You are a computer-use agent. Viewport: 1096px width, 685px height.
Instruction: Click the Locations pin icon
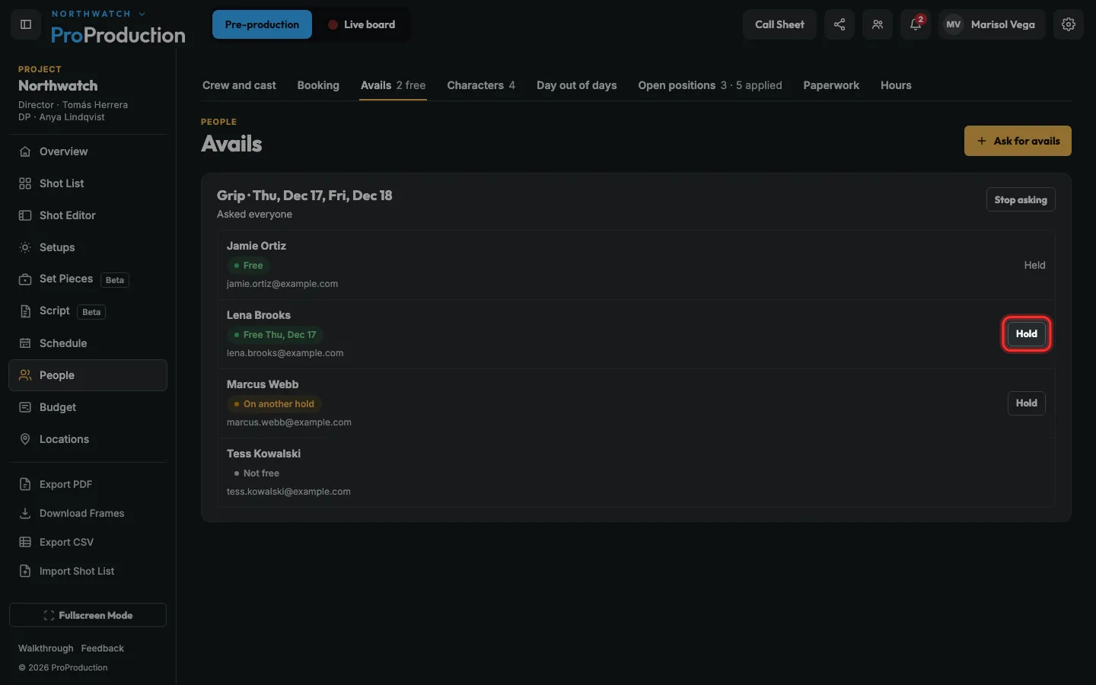(25, 439)
